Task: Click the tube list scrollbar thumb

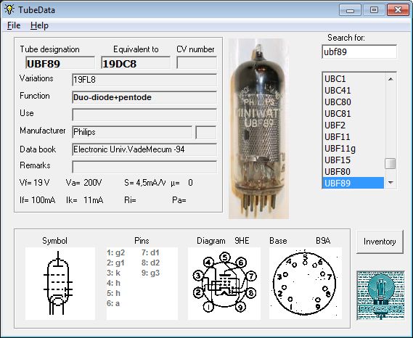Action: click(x=390, y=163)
